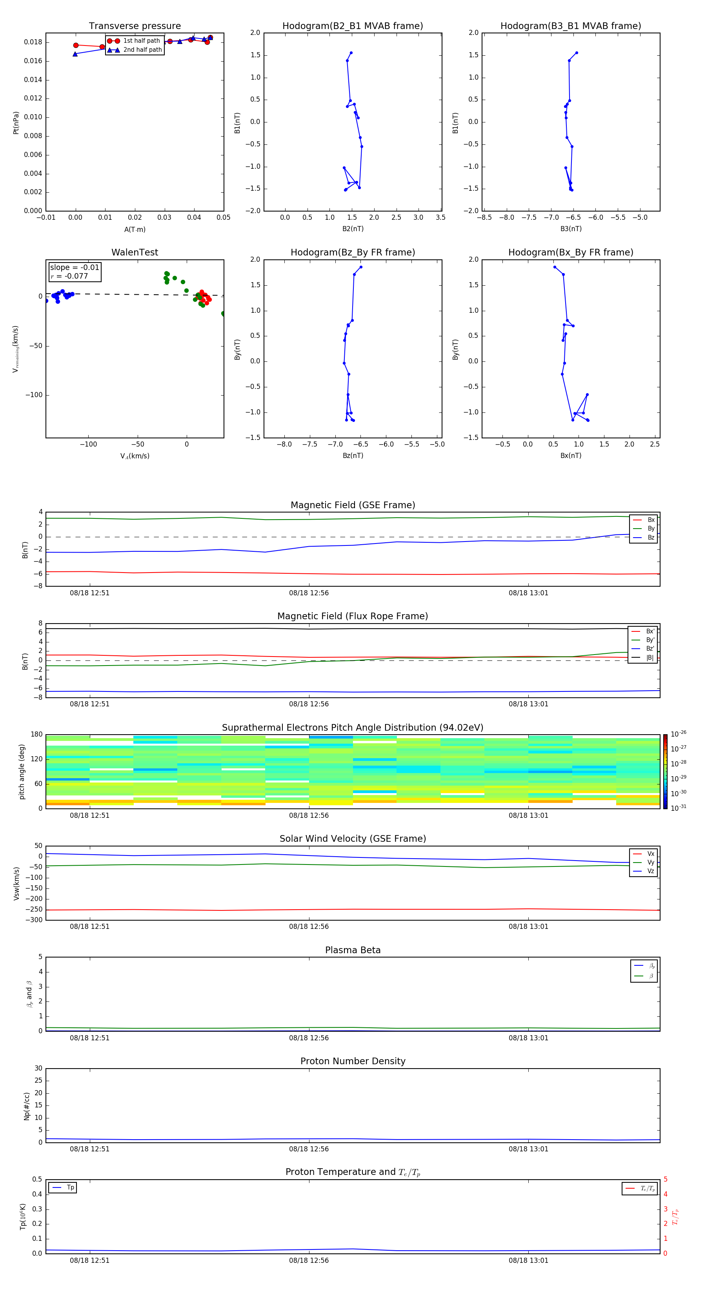Select the "Hodogram(Bx_By FR frame)" title
Screen dimensions: 706x1295
point(571,252)
